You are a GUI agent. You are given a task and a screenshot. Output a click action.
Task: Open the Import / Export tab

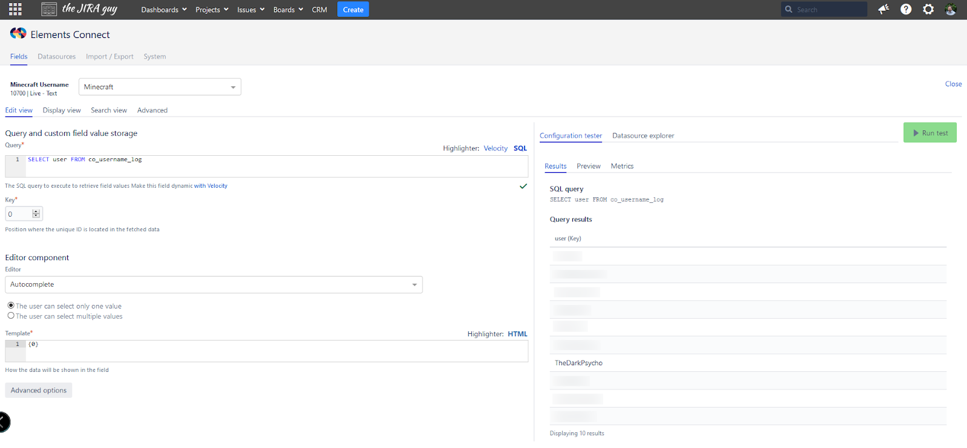tap(109, 57)
